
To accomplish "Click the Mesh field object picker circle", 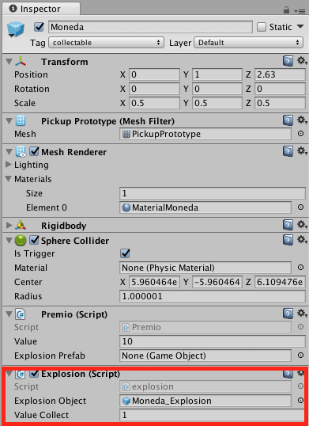I will 300,134.
